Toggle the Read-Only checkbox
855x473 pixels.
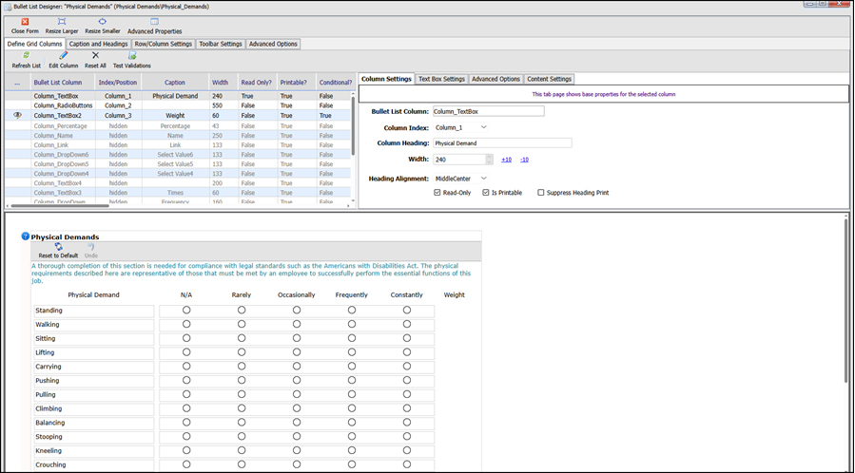(437, 193)
